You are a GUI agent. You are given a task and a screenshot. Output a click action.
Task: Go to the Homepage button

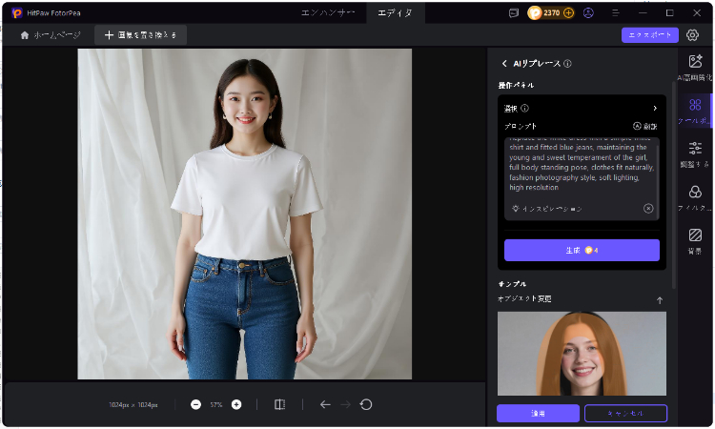tap(51, 35)
